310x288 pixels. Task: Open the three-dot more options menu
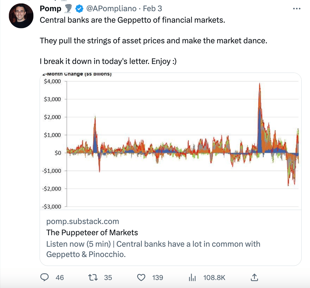coord(296,9)
